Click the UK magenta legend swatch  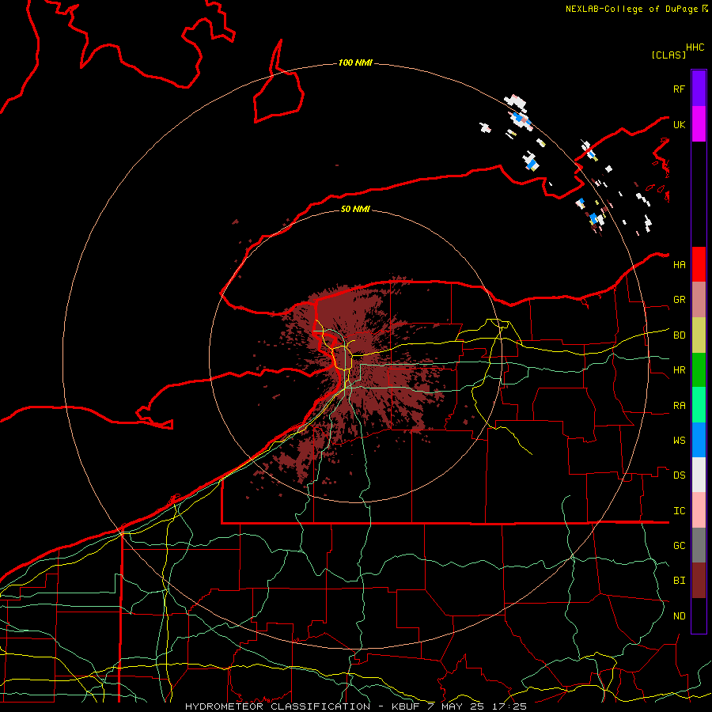click(x=699, y=124)
